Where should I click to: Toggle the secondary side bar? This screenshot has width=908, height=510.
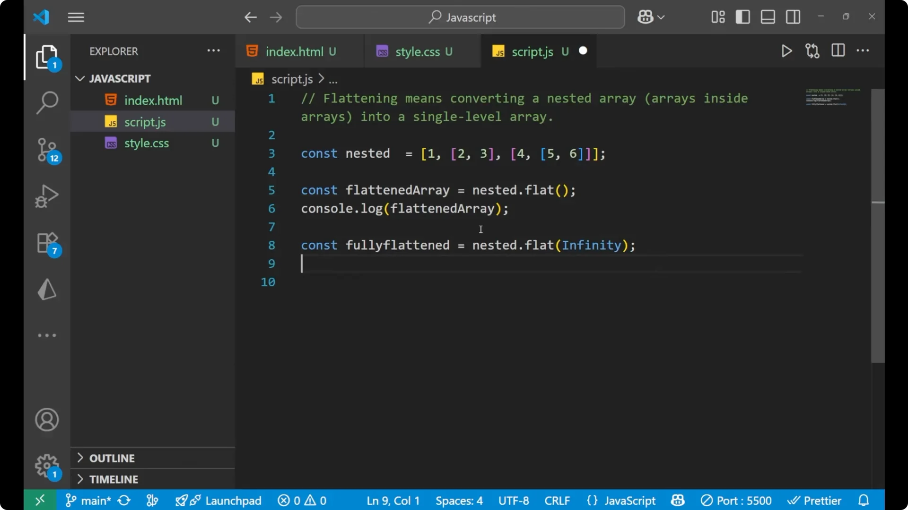point(793,17)
